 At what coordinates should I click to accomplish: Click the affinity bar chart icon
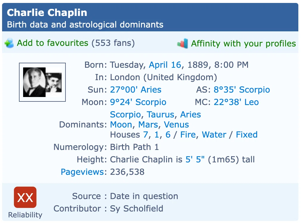[182, 43]
